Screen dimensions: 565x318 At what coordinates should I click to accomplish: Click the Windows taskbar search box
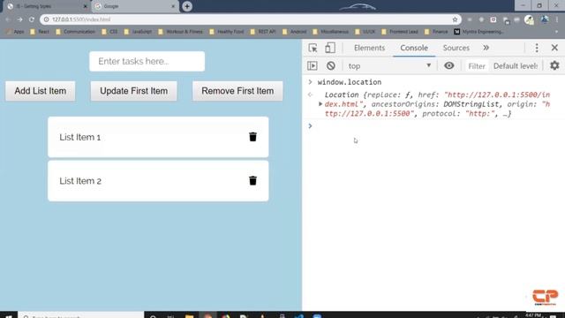80,315
